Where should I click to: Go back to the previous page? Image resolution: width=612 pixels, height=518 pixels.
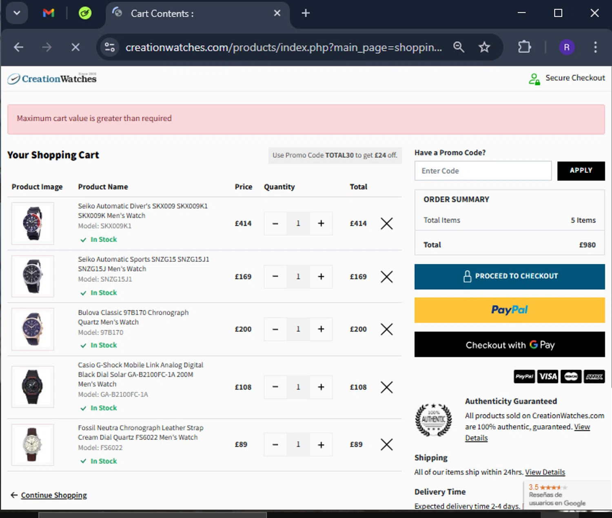(18, 47)
